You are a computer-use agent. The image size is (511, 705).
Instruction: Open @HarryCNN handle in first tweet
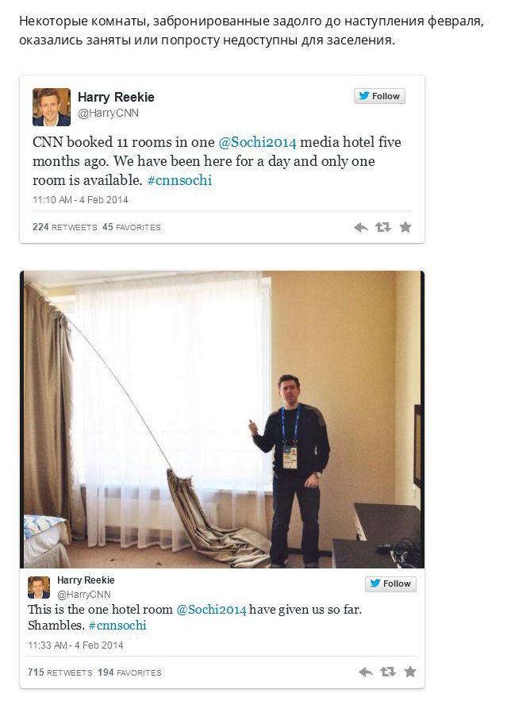[109, 114]
